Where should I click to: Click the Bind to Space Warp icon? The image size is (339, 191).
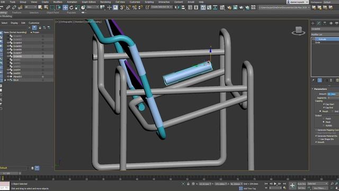tap(20, 7)
